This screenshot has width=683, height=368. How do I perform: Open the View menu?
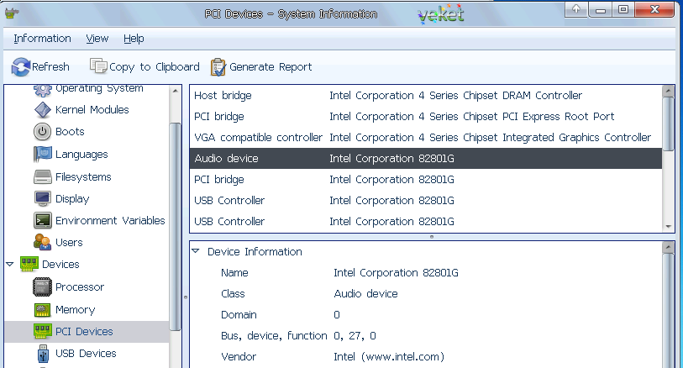click(x=97, y=39)
